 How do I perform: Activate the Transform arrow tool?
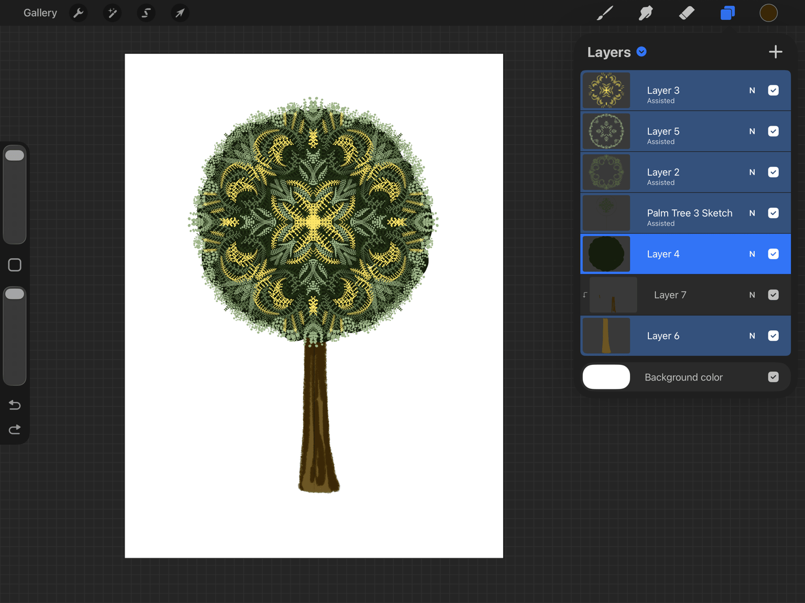tap(180, 13)
